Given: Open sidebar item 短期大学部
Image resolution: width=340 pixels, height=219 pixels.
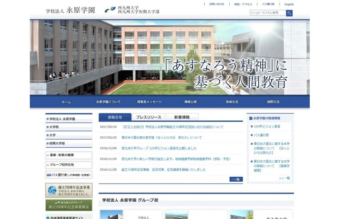Looking at the screenshot, I should coord(69,143).
